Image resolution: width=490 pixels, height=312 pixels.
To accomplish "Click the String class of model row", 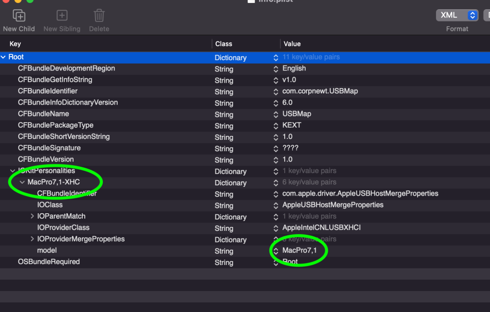I will click(x=224, y=251).
